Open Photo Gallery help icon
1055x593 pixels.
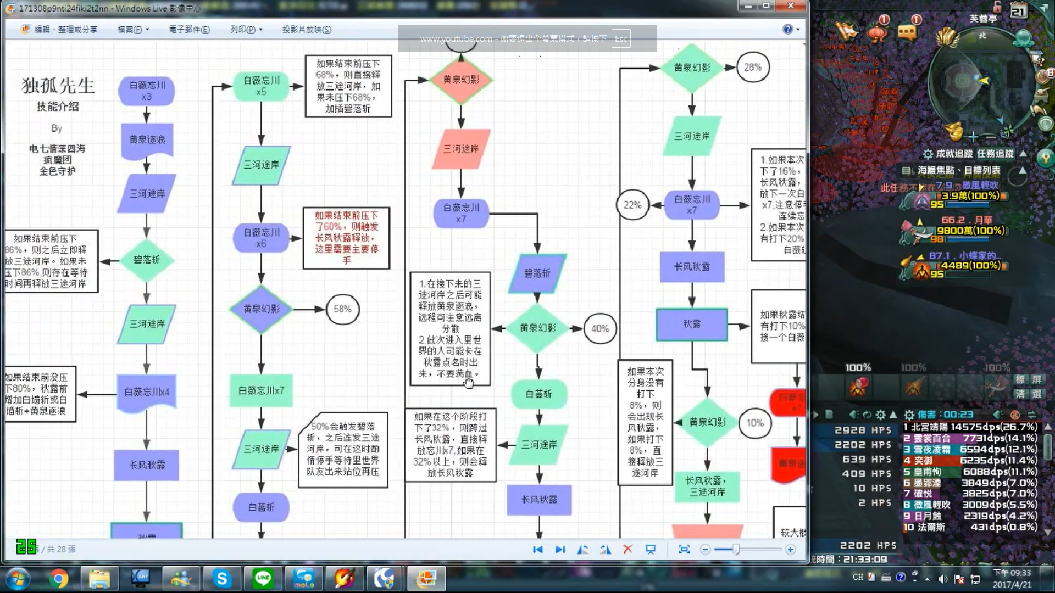[788, 29]
